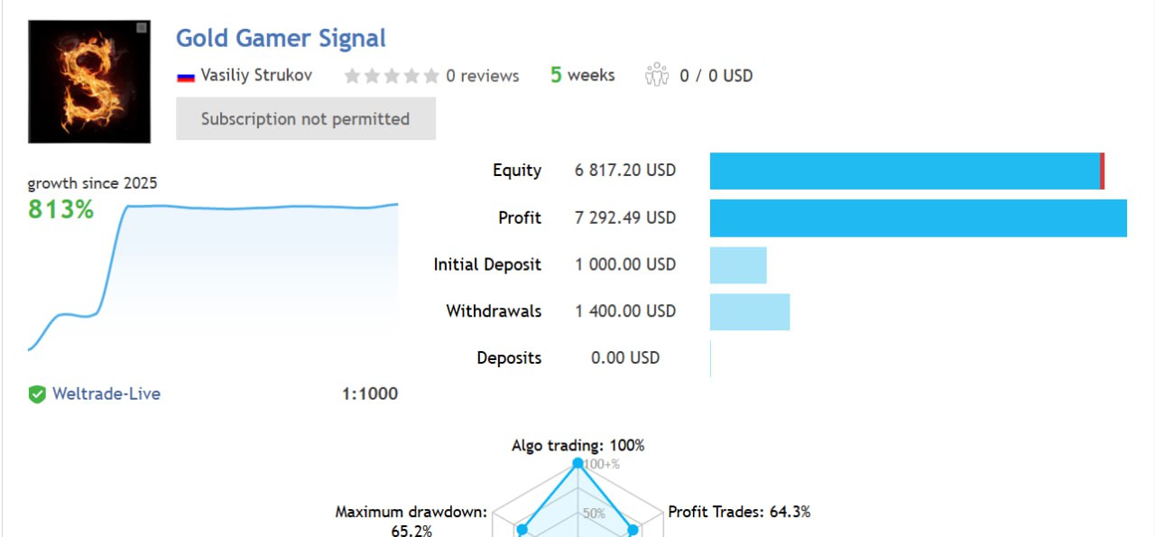The height and width of the screenshot is (537, 1155).
Task: Click the fifth rating star
Action: pyautogui.click(x=431, y=77)
